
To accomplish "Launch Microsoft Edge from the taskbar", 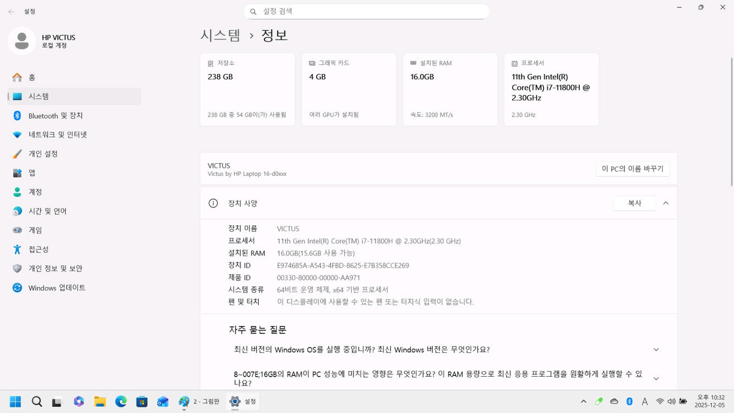I will (x=121, y=401).
